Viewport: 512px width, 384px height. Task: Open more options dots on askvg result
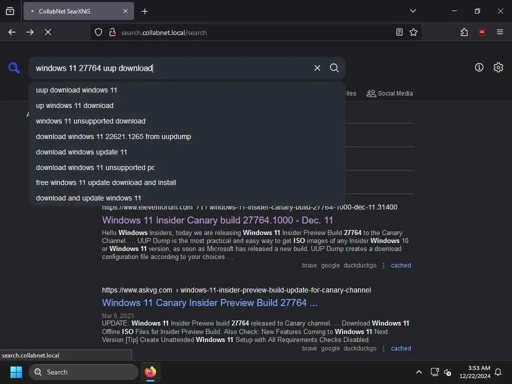pyautogui.click(x=383, y=348)
